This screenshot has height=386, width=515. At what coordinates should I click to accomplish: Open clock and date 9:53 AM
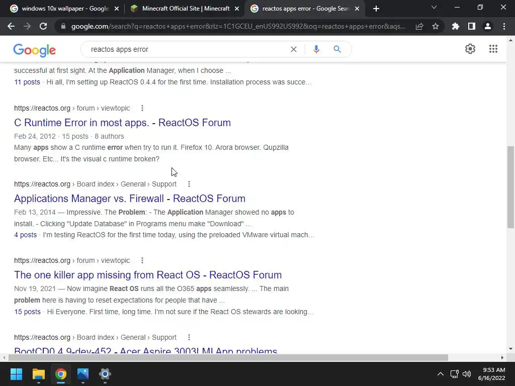pos(492,374)
